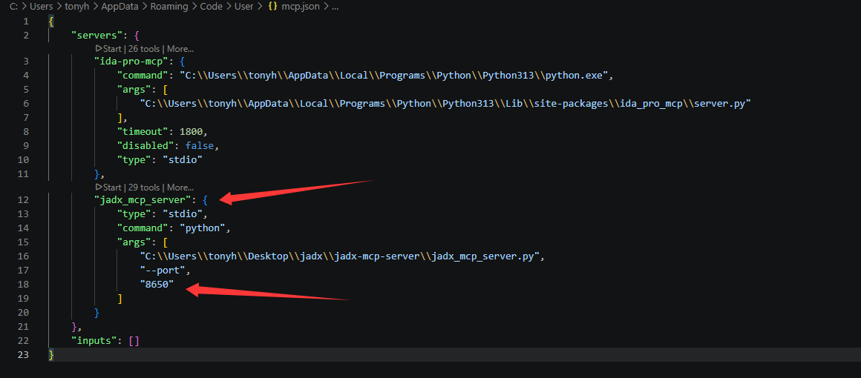The width and height of the screenshot is (861, 378).
Task: Click the "command" key on line 14
Action: [x=143, y=228]
